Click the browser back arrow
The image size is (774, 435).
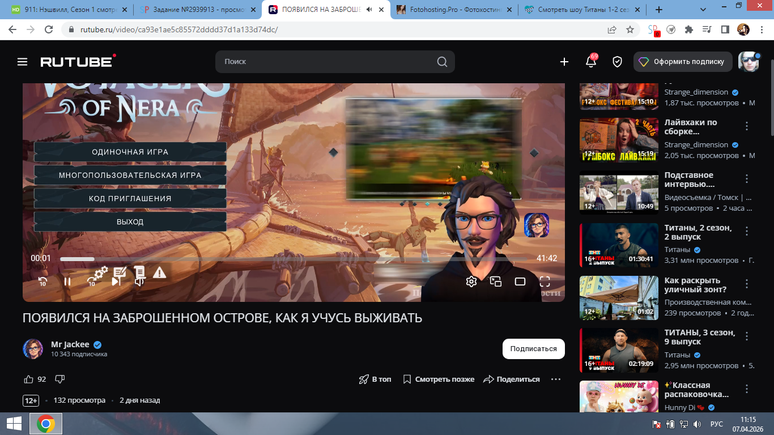click(12, 29)
